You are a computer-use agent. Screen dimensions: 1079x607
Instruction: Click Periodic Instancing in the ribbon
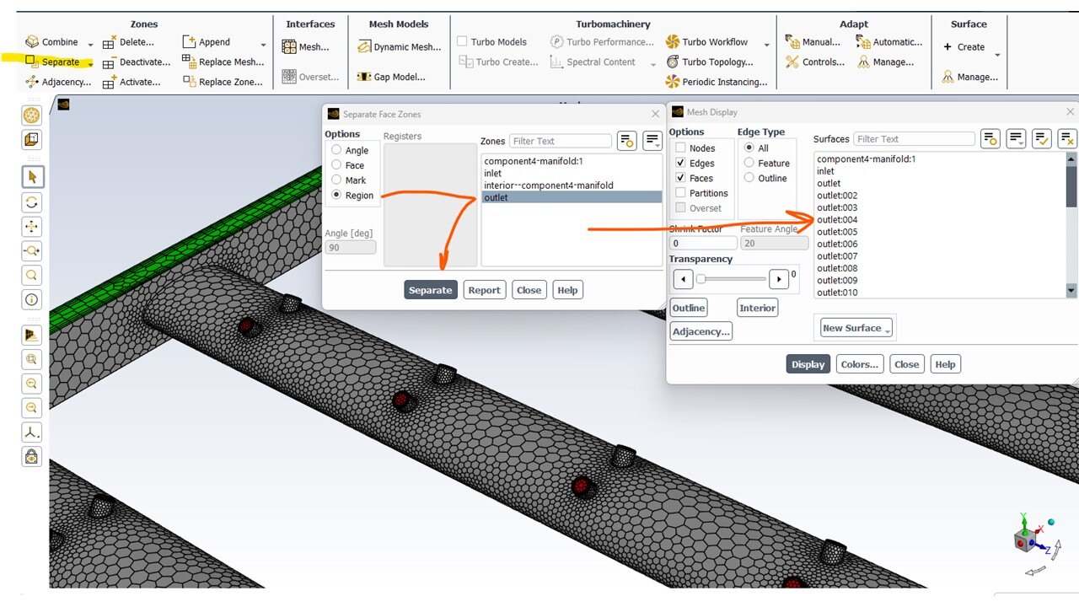717,82
